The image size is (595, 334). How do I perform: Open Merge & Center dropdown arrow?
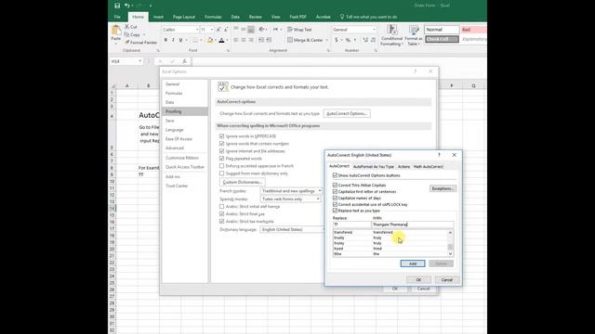326,40
